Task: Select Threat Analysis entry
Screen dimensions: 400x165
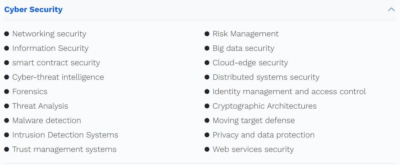Action: pos(40,106)
